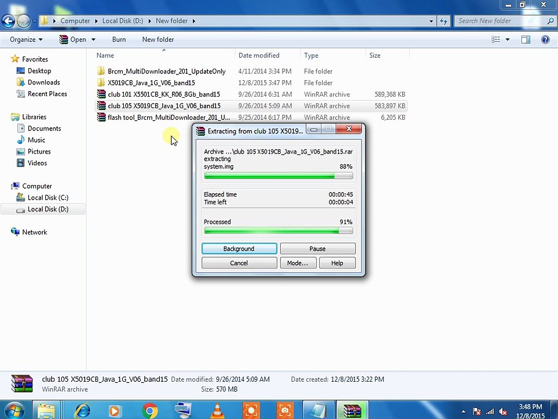Open the Pictures library

[39, 151]
